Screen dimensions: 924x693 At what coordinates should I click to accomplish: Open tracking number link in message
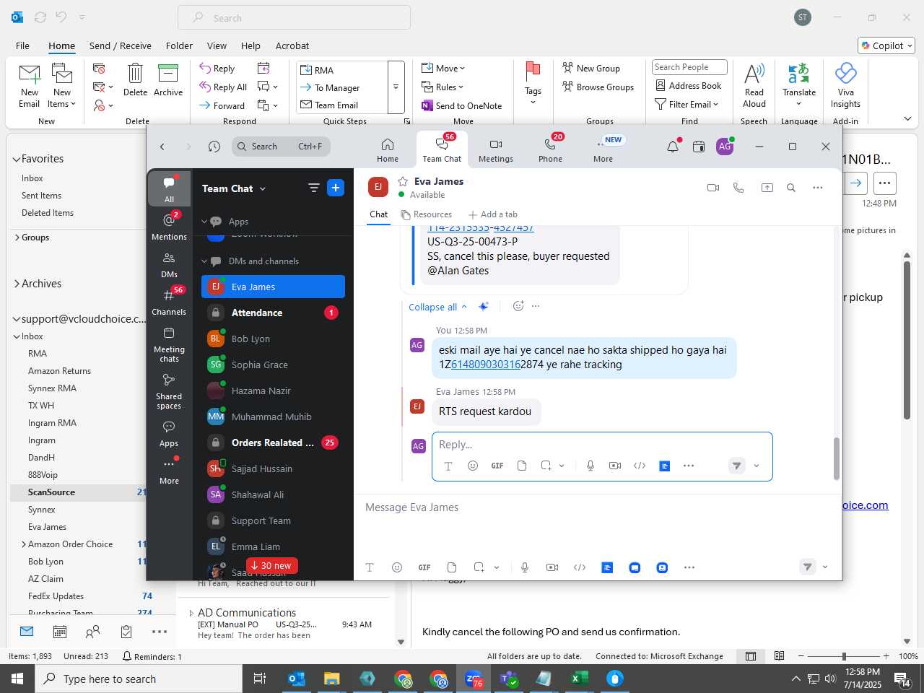486,365
